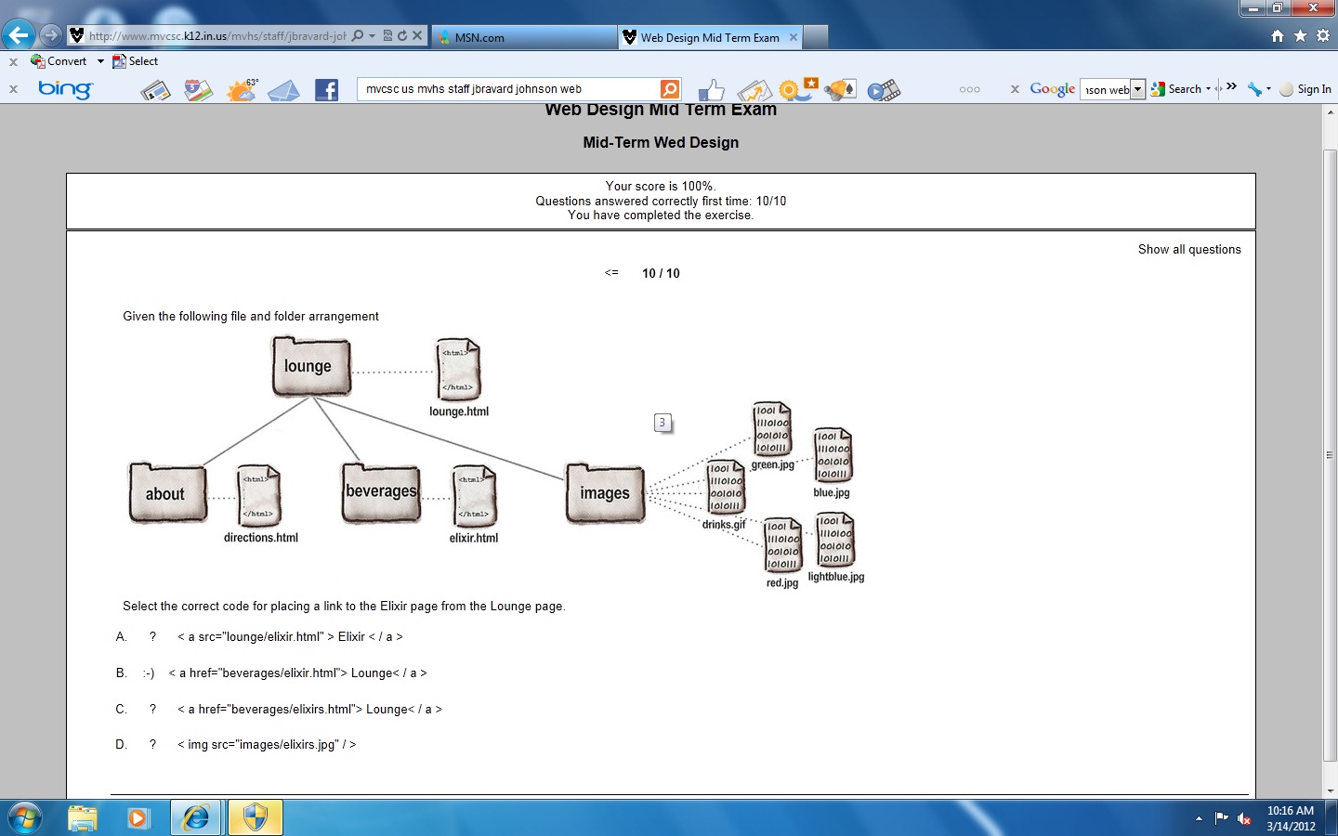Click inside the Bing toolbar search field
Screen dimensions: 1338x836
pos(506,89)
